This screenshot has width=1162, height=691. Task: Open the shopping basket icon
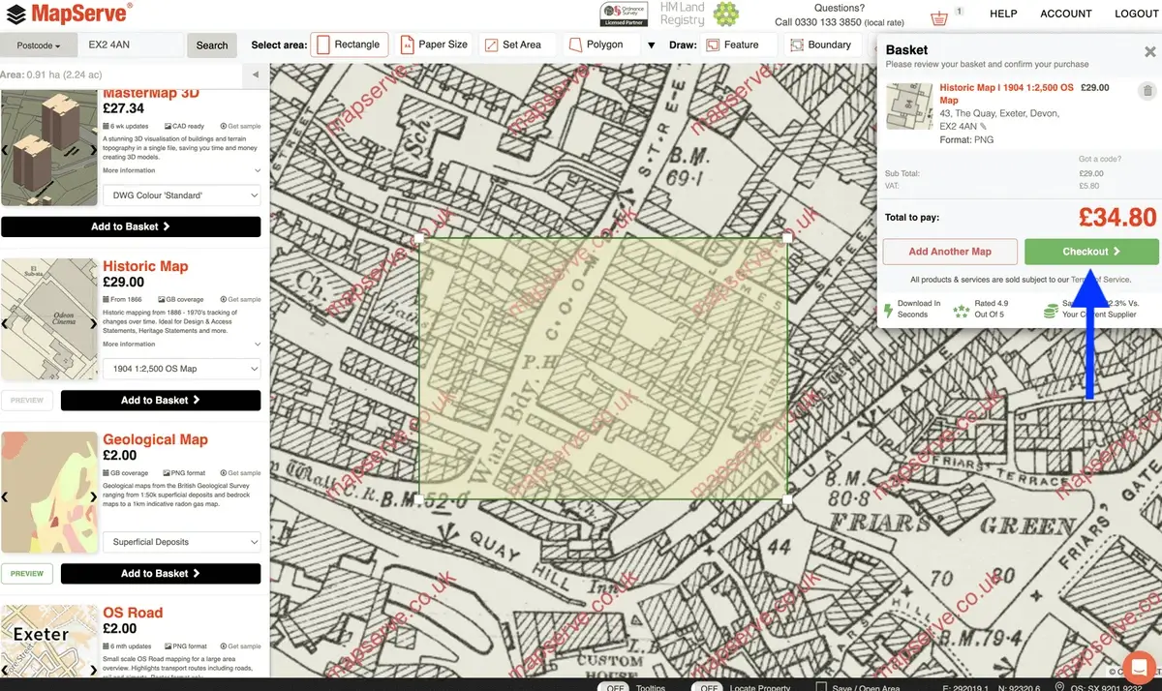pyautogui.click(x=938, y=17)
